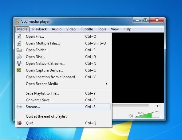Click the green capture card icon

[19, 70]
